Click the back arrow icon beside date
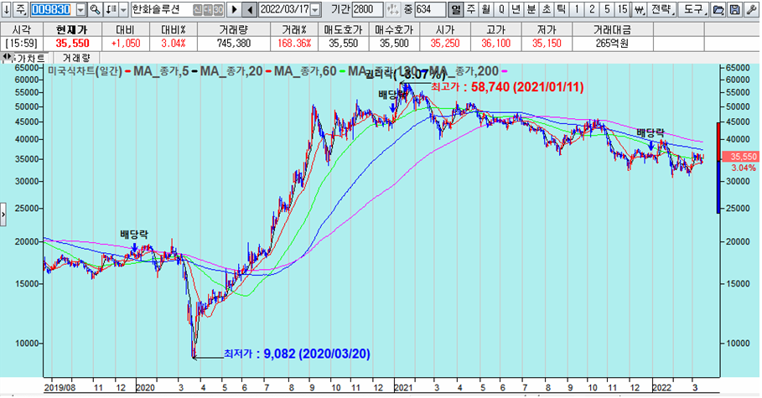Screen dimensions: 762x398 coord(249,9)
